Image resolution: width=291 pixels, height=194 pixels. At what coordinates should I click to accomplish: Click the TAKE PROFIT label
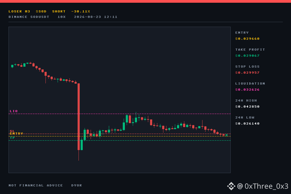coord(250,50)
